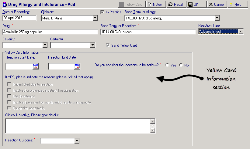Open the Reaction Outcome dropdown

77,141
